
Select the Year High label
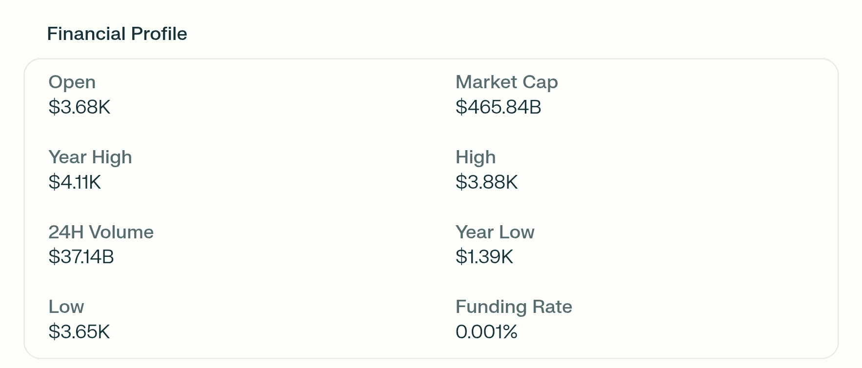[90, 157]
